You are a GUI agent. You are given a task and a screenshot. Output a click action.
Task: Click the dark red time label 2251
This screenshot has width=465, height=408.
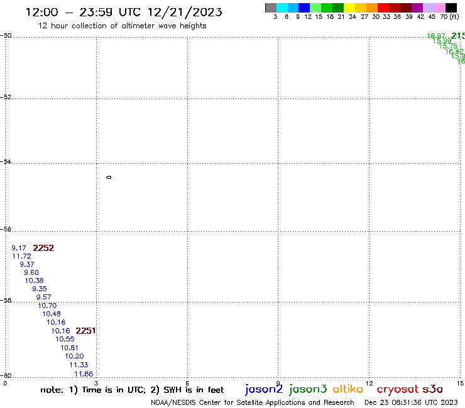85,331
